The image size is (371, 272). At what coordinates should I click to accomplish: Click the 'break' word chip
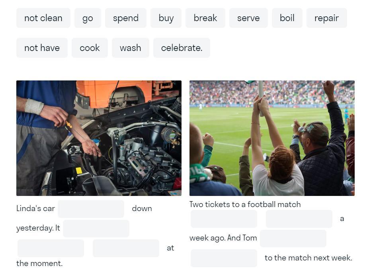[205, 18]
